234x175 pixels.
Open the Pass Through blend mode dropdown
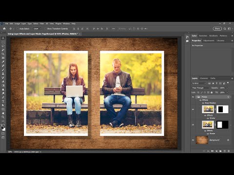point(201,88)
